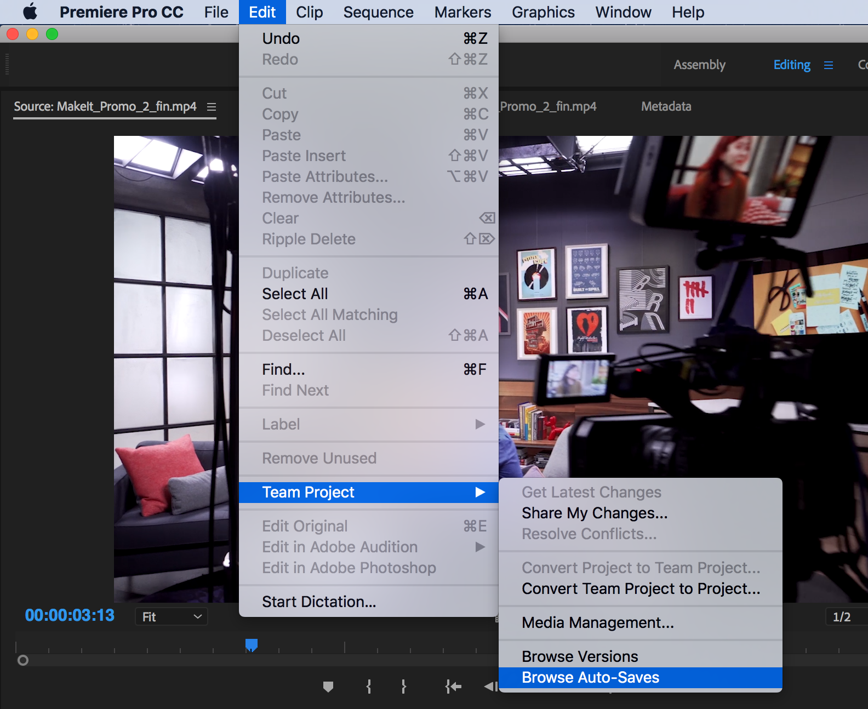Open the Source panel menu icon

point(212,107)
